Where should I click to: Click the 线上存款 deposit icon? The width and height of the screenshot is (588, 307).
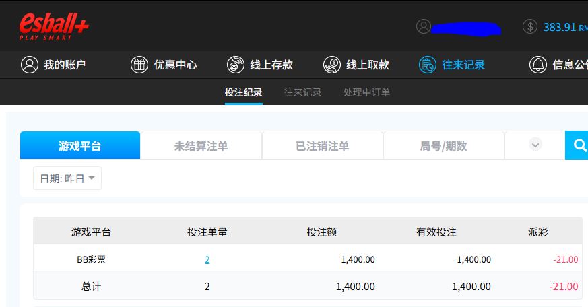[x=236, y=65]
